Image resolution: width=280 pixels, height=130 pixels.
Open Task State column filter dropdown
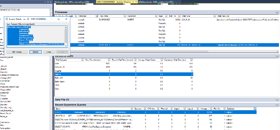125,16
